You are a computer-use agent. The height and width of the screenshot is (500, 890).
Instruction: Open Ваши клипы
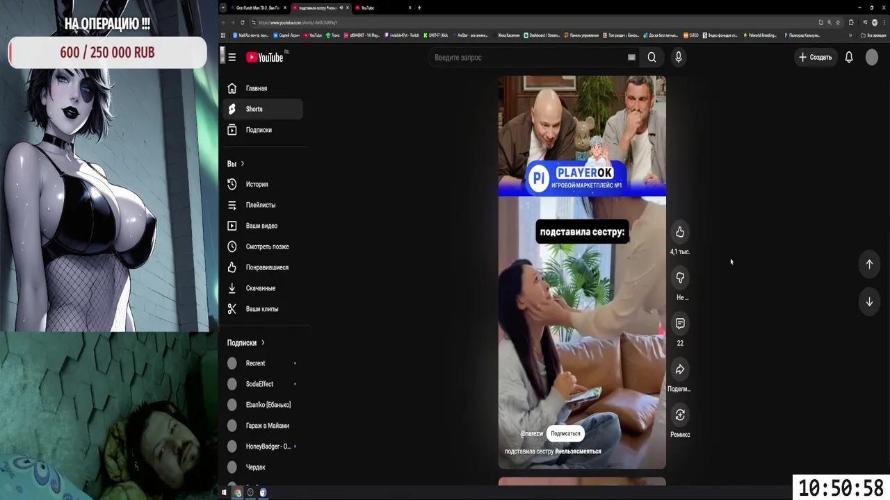[x=263, y=309]
